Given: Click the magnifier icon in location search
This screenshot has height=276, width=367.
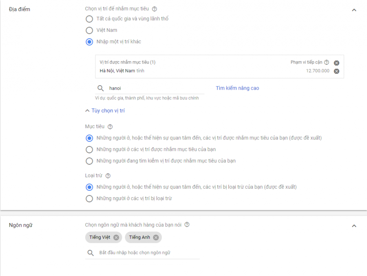Looking at the screenshot, I should [100, 88].
